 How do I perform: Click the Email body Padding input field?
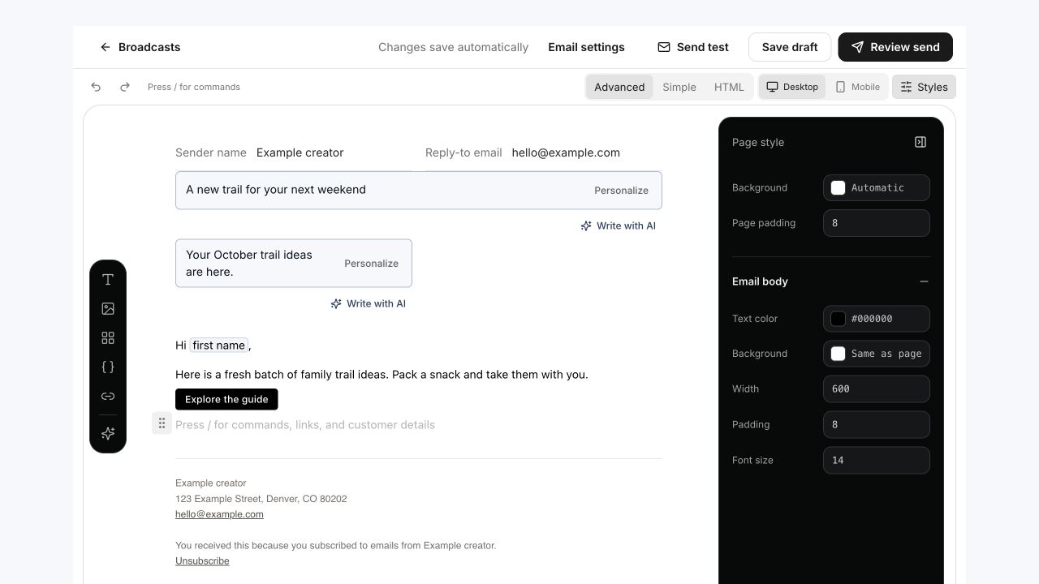point(877,424)
